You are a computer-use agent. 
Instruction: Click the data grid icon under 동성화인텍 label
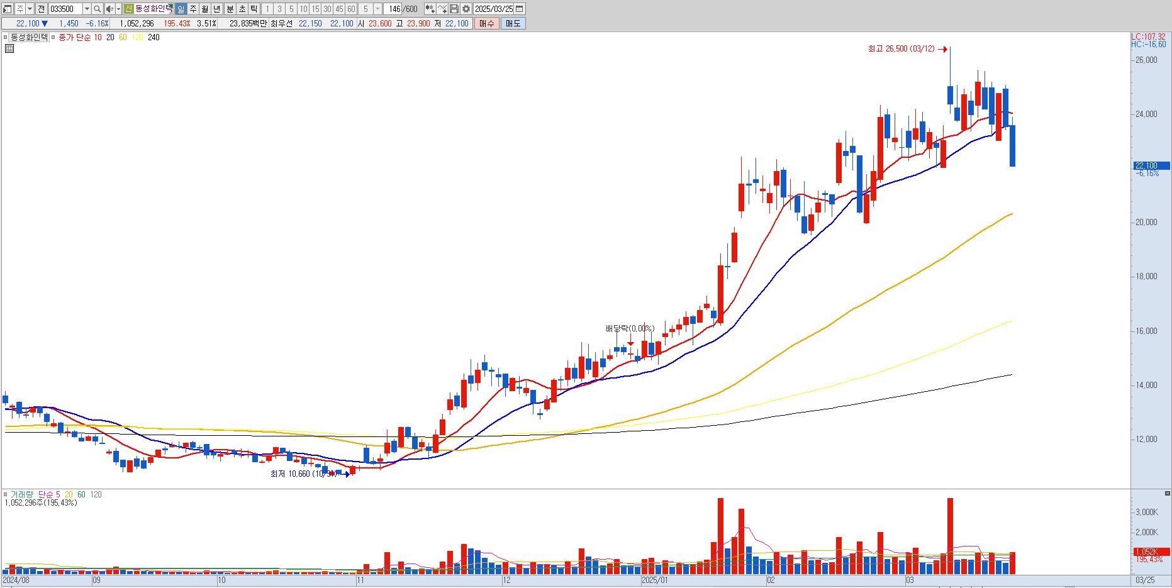pos(9,48)
